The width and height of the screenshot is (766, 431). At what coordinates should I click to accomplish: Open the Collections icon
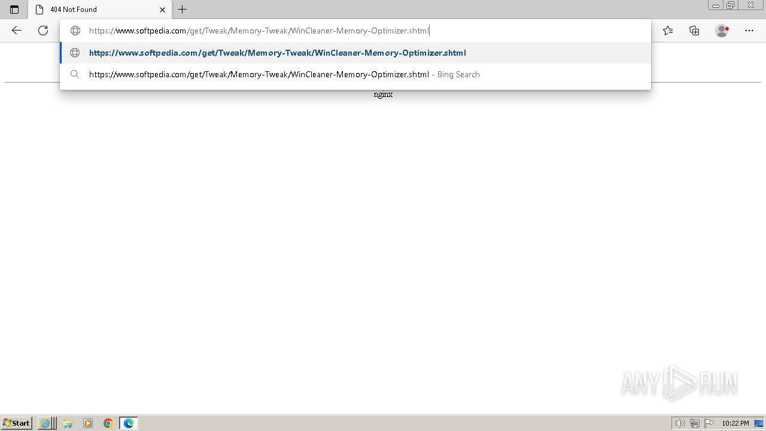694,31
